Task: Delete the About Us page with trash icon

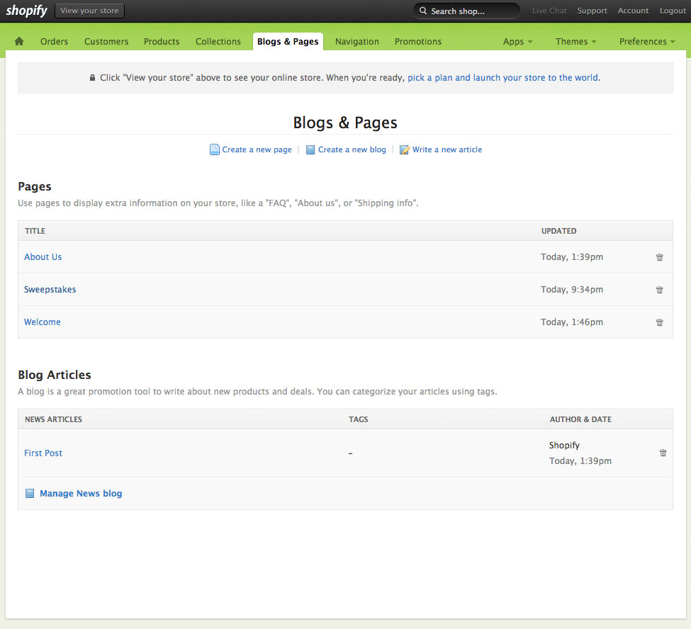Action: 659,257
